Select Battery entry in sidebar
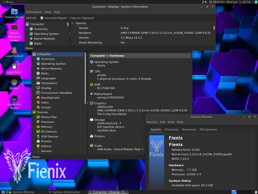Image resolution: width=258 pixels, height=194 pixels. click(46, 146)
